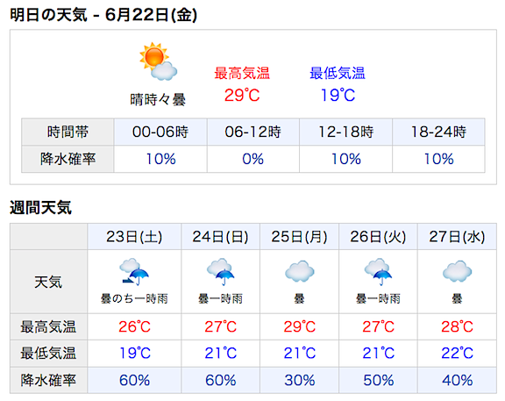This screenshot has height=401, width=505.
Task: Click the 00-06時 time slot header
Action: [x=160, y=132]
